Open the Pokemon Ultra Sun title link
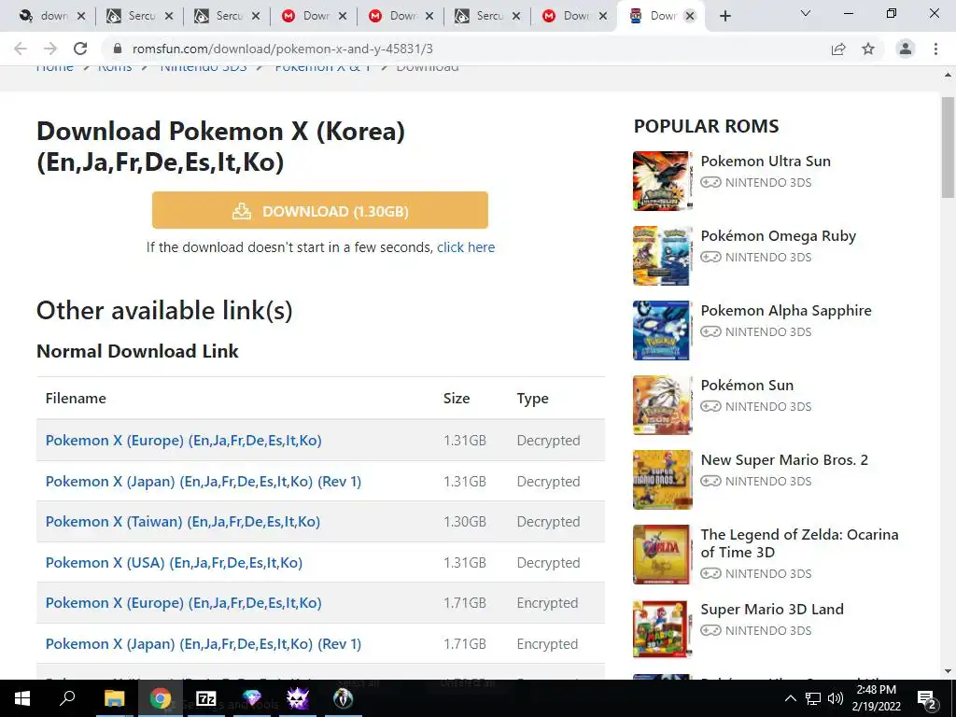The height and width of the screenshot is (717, 956). click(766, 162)
